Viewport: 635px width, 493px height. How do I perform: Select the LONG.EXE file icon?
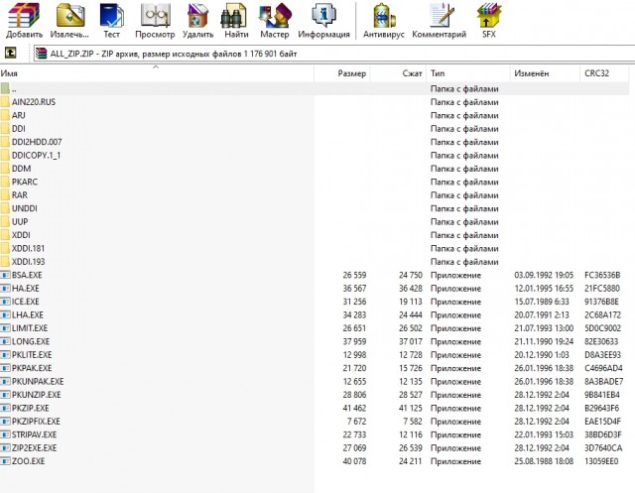[5, 341]
